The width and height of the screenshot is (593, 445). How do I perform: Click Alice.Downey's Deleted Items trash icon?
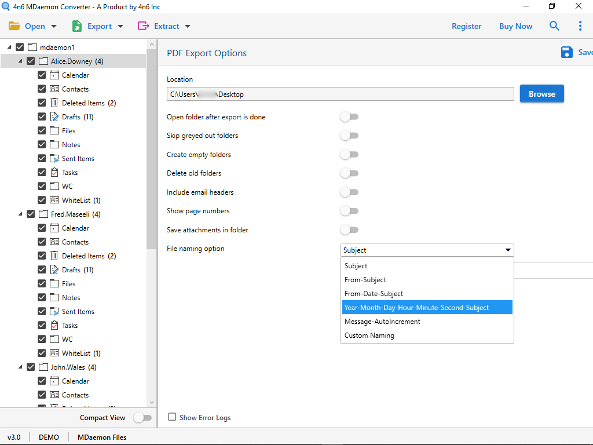click(54, 103)
